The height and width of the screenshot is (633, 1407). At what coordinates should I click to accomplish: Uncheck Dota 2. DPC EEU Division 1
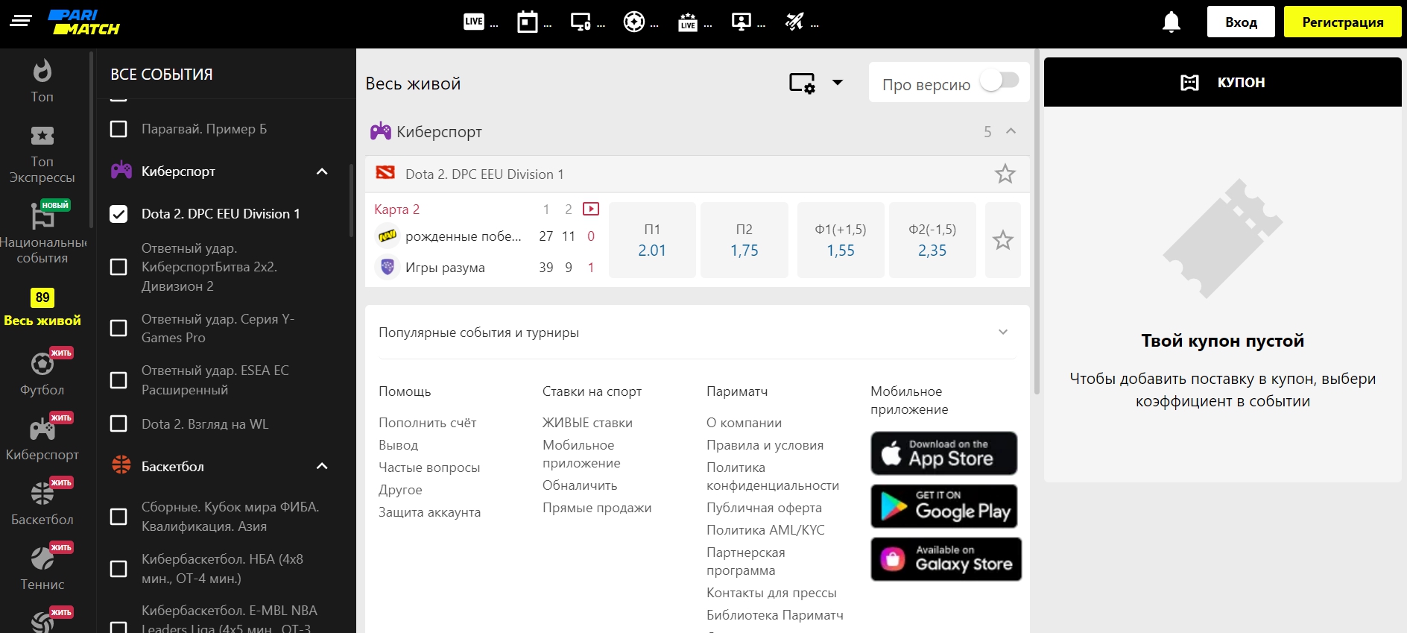(x=118, y=214)
